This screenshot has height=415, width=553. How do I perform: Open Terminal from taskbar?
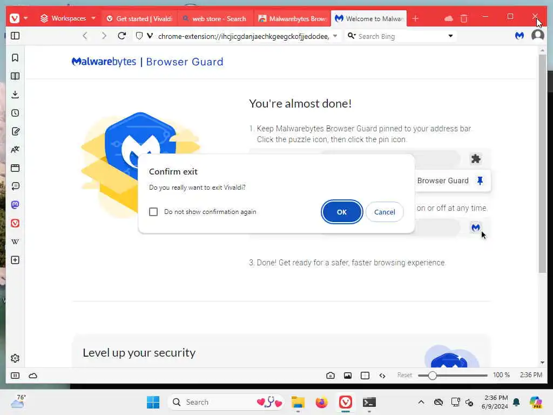coord(369,402)
